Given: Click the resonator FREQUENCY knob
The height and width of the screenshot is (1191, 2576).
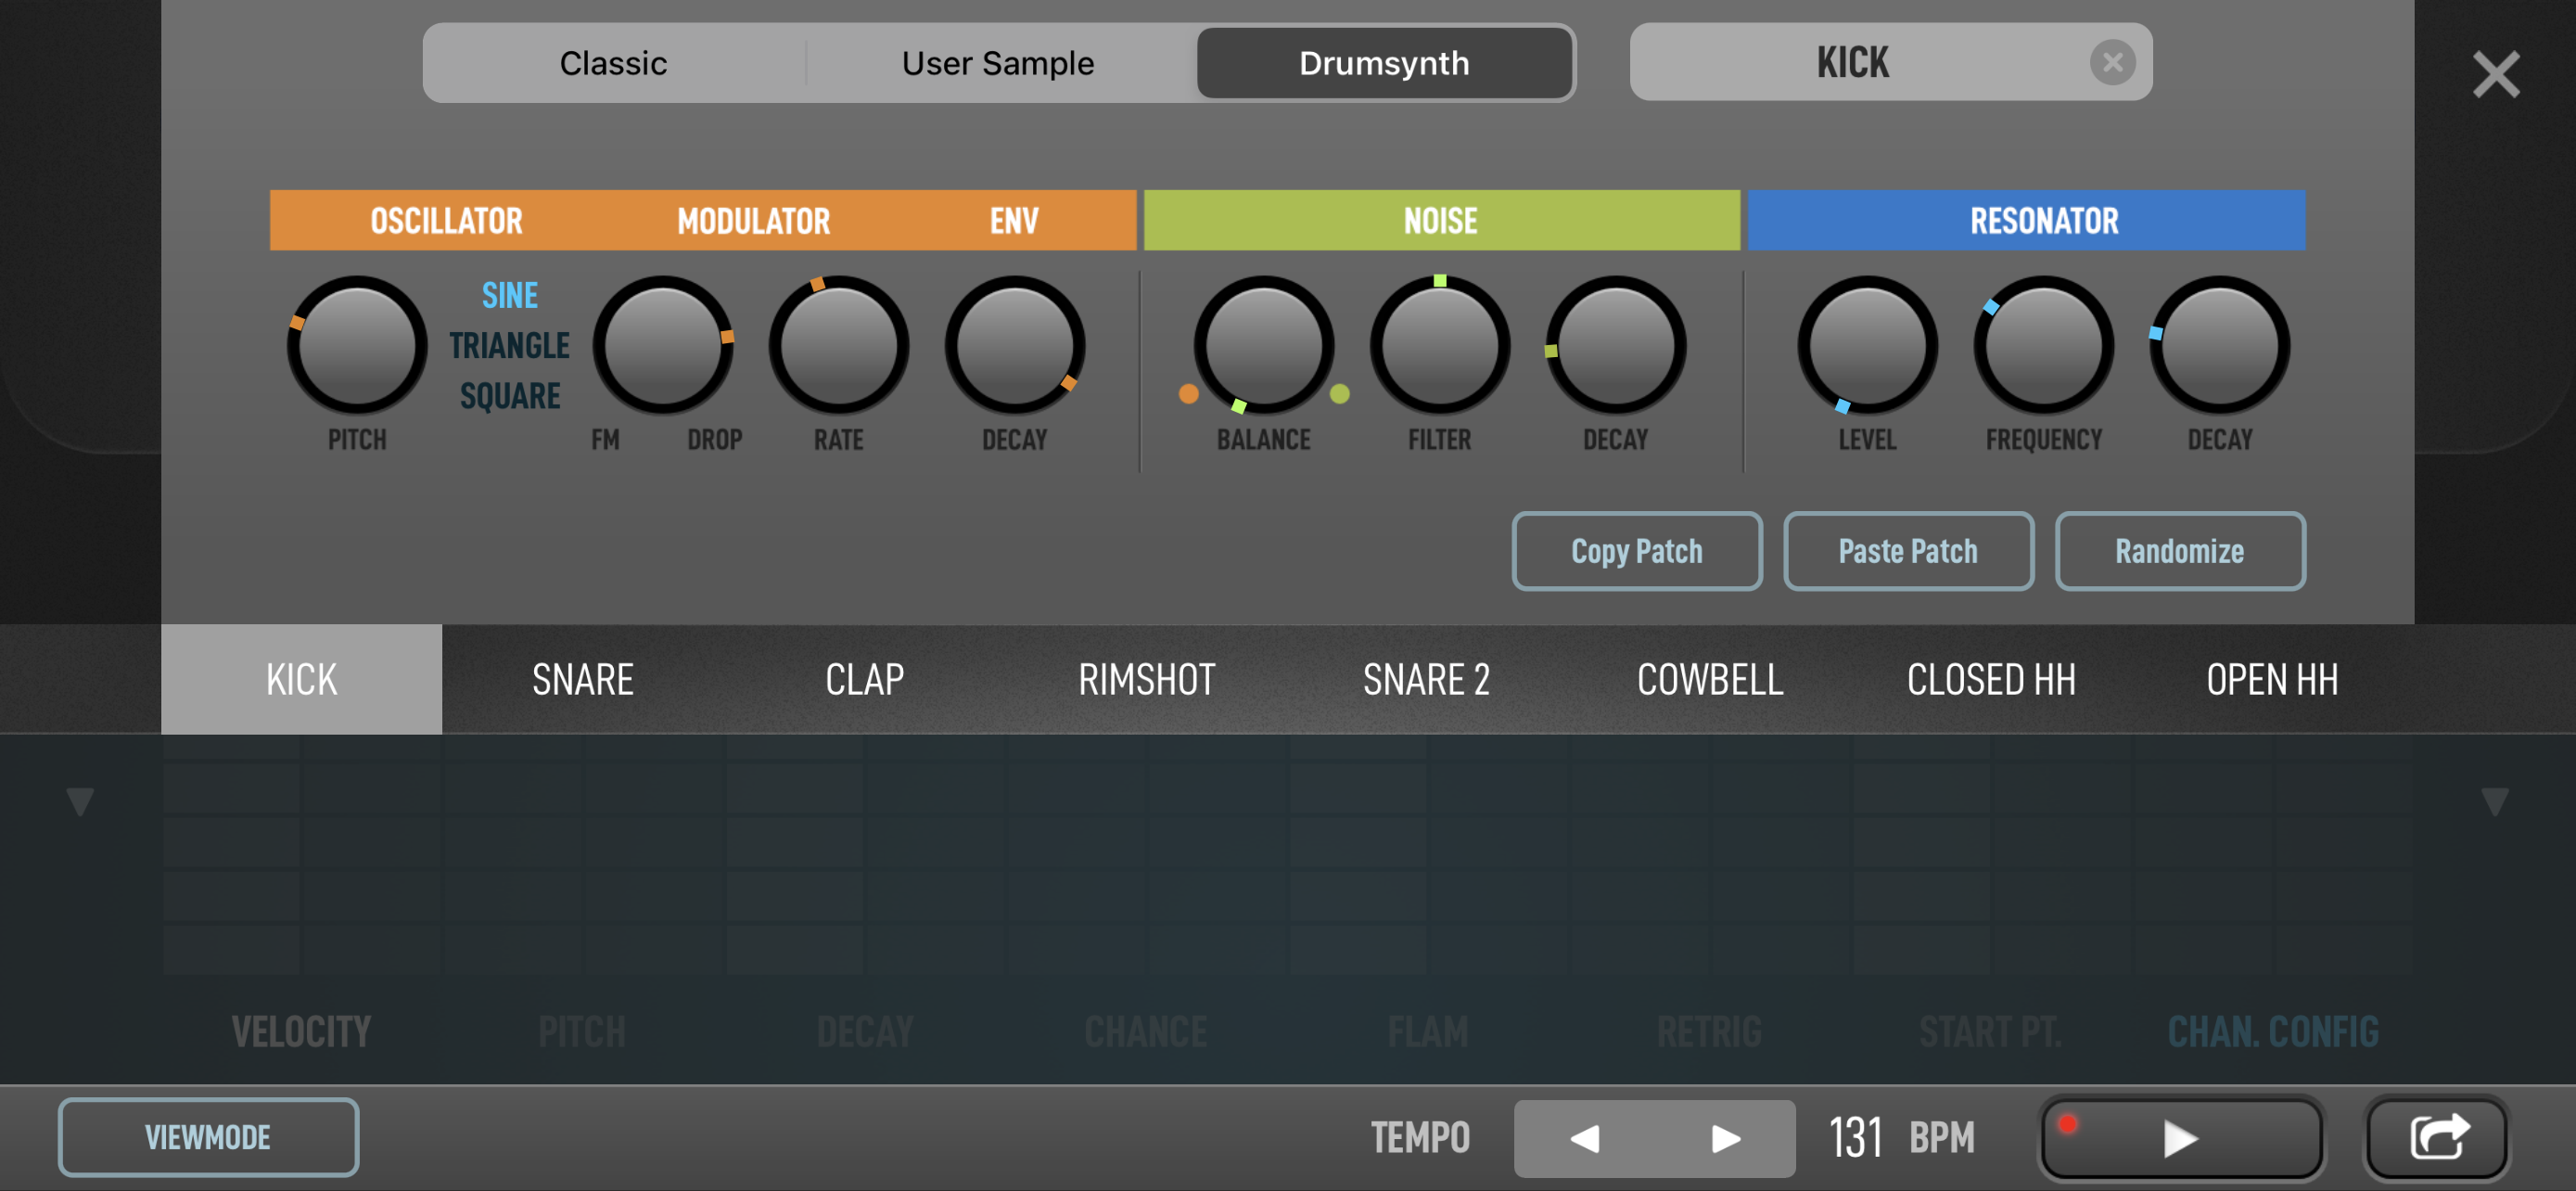Looking at the screenshot, I should [x=2043, y=345].
